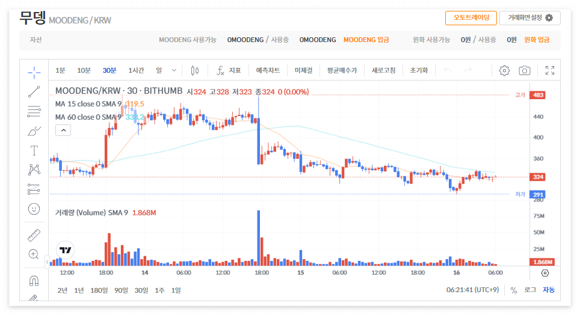The image size is (580, 315).
Task: Open the candlestick chart type selector
Action: tap(195, 70)
